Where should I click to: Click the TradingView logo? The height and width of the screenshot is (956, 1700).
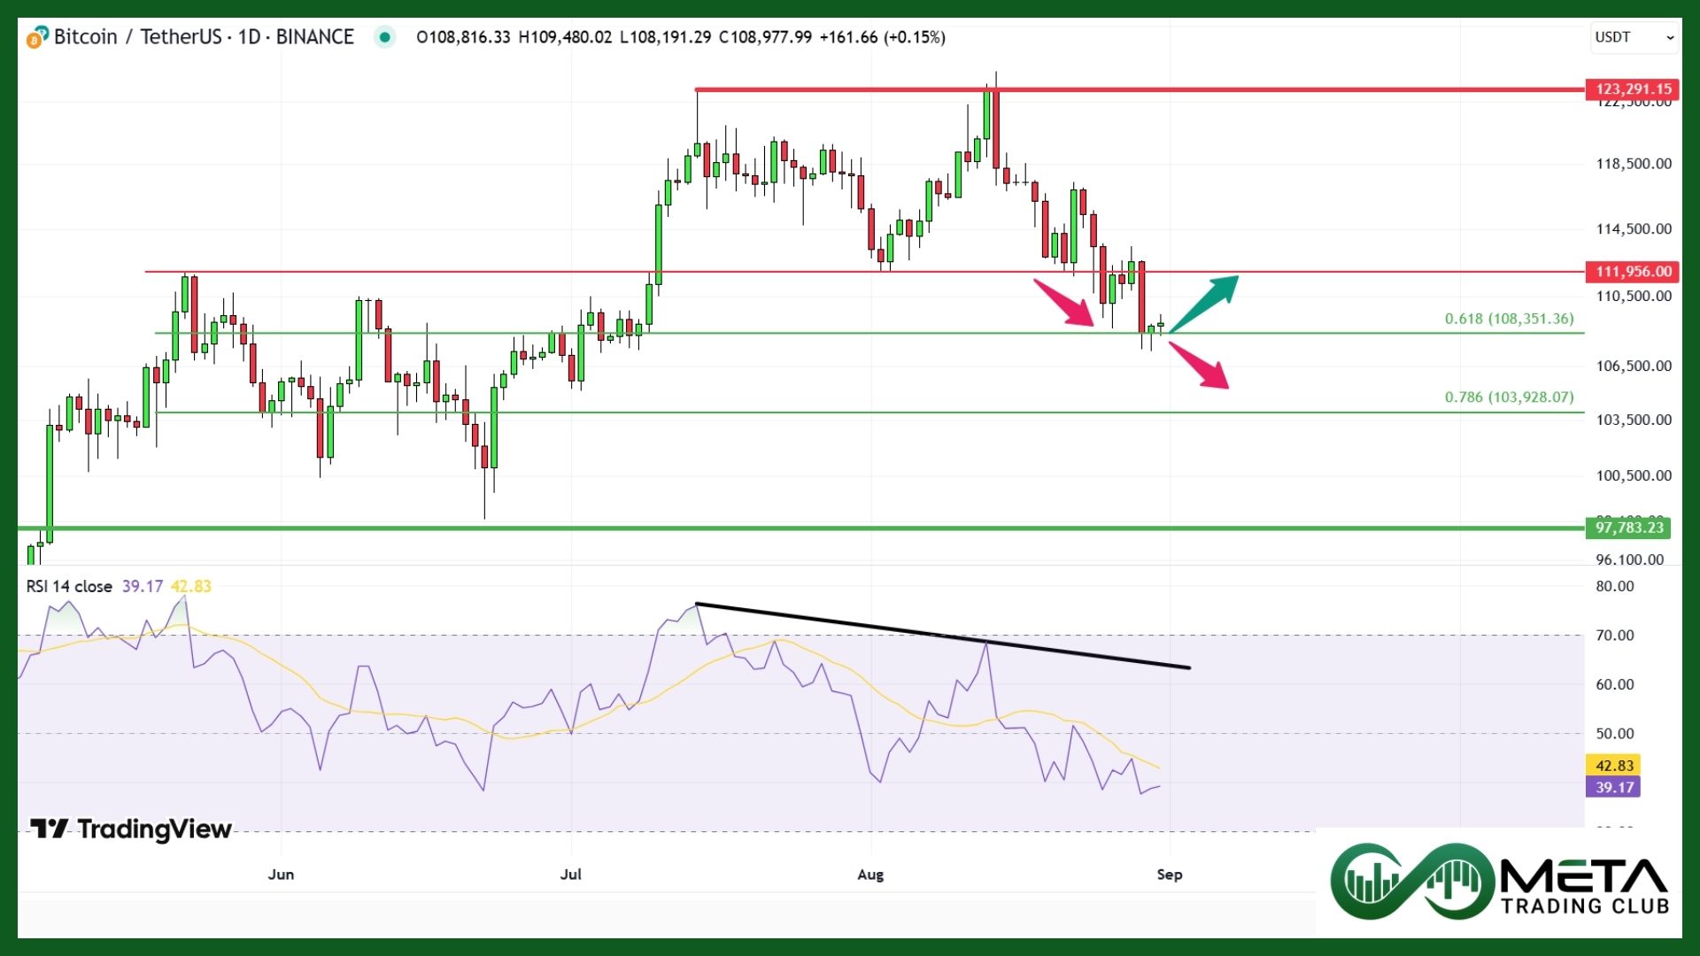coord(131,829)
